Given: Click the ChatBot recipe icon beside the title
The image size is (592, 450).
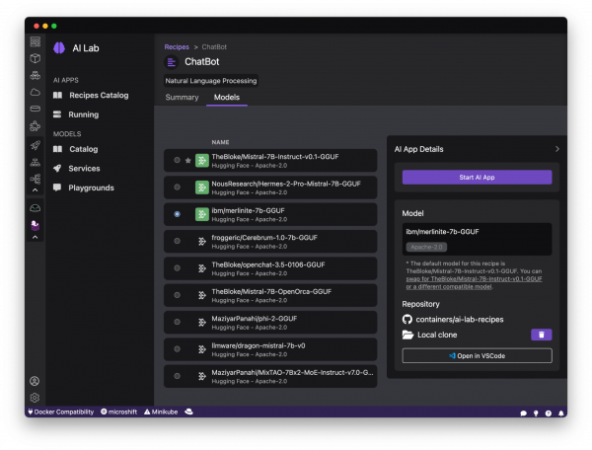Looking at the screenshot, I should pyautogui.click(x=172, y=62).
